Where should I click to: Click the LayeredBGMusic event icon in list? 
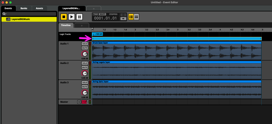pyautogui.click(x=8, y=19)
